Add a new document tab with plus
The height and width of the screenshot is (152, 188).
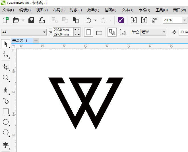click(36, 41)
